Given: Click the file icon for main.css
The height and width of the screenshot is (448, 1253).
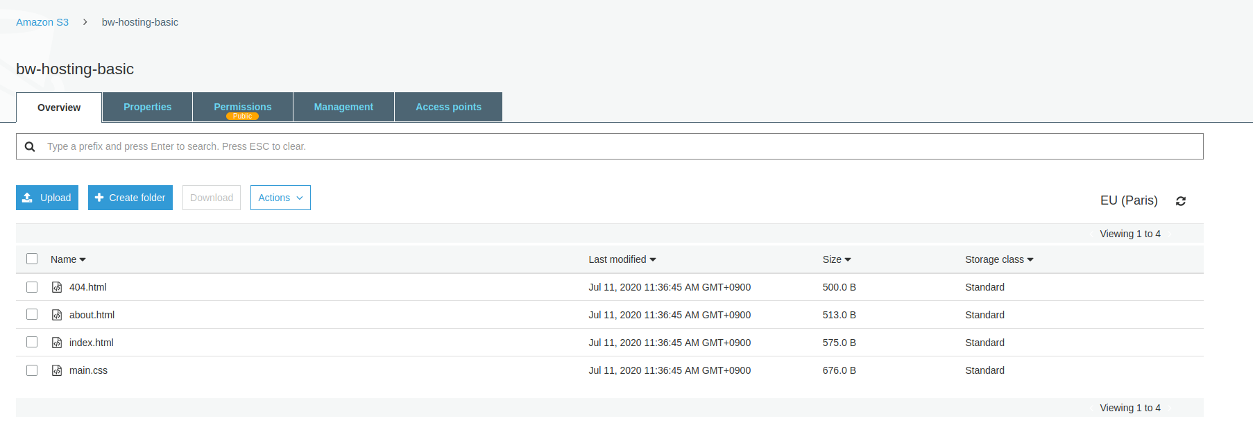Looking at the screenshot, I should pos(57,370).
